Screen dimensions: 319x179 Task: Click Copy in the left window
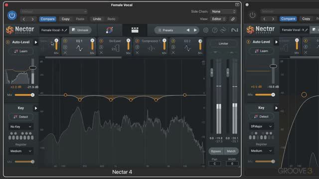(x=65, y=19)
